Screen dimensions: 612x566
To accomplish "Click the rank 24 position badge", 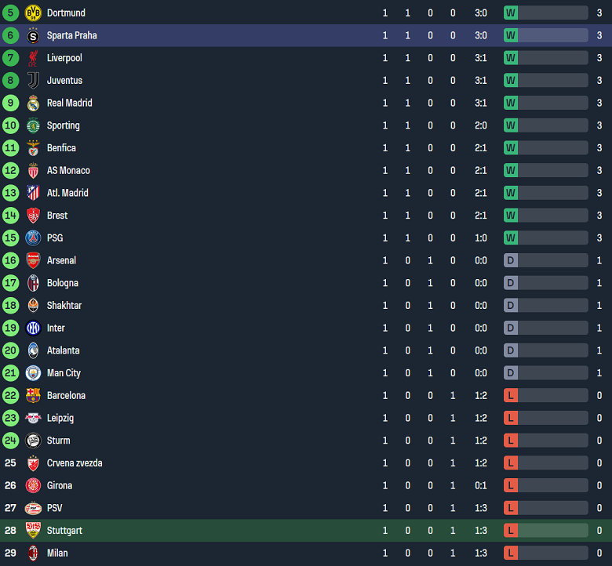I will pyautogui.click(x=11, y=441).
